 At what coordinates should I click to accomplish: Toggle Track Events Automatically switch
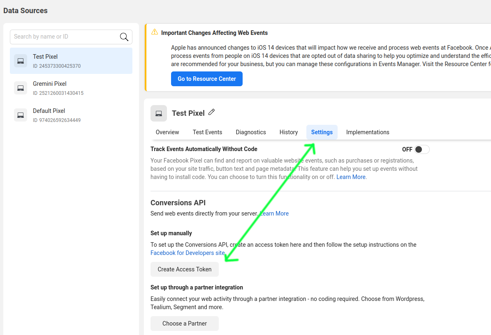coord(422,149)
